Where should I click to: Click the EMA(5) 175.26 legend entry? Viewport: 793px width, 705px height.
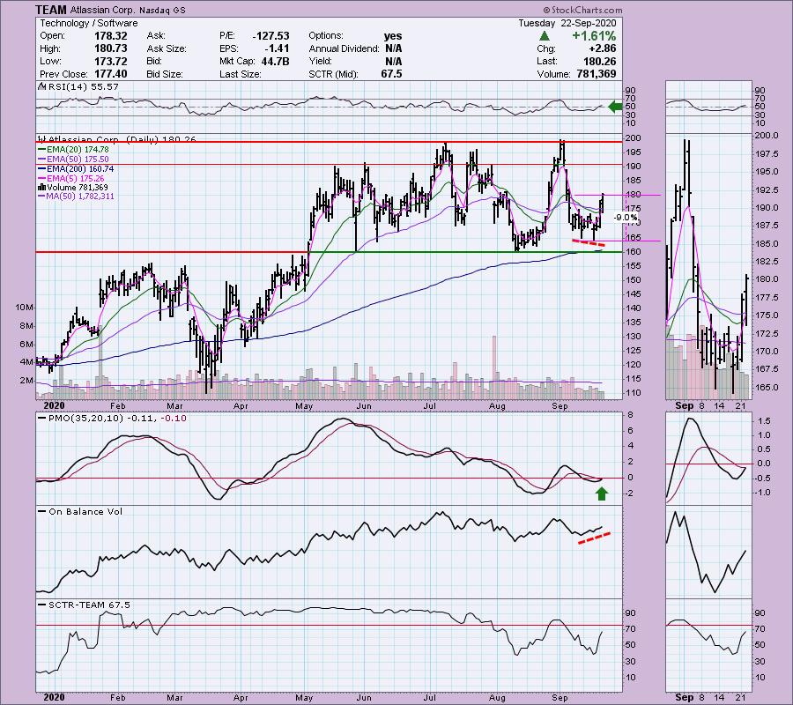(x=70, y=178)
